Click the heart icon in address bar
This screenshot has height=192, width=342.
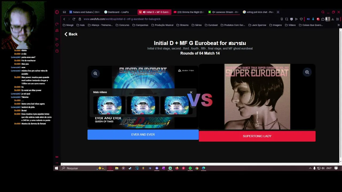point(301,19)
